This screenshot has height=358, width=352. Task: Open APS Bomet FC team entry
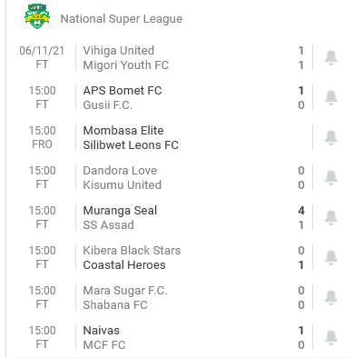click(122, 91)
